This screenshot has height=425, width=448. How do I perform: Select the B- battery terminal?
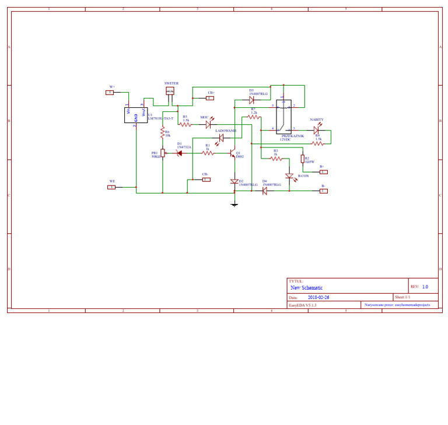coord(323,191)
